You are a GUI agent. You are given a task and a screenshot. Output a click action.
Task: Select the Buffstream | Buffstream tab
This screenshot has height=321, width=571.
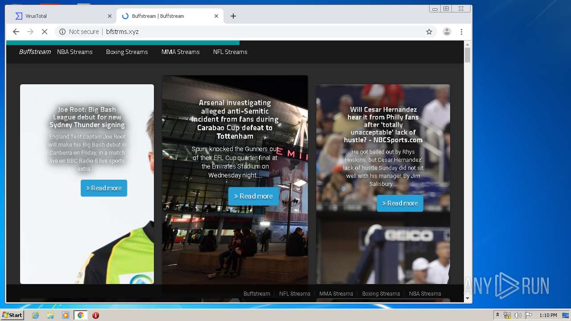click(170, 16)
